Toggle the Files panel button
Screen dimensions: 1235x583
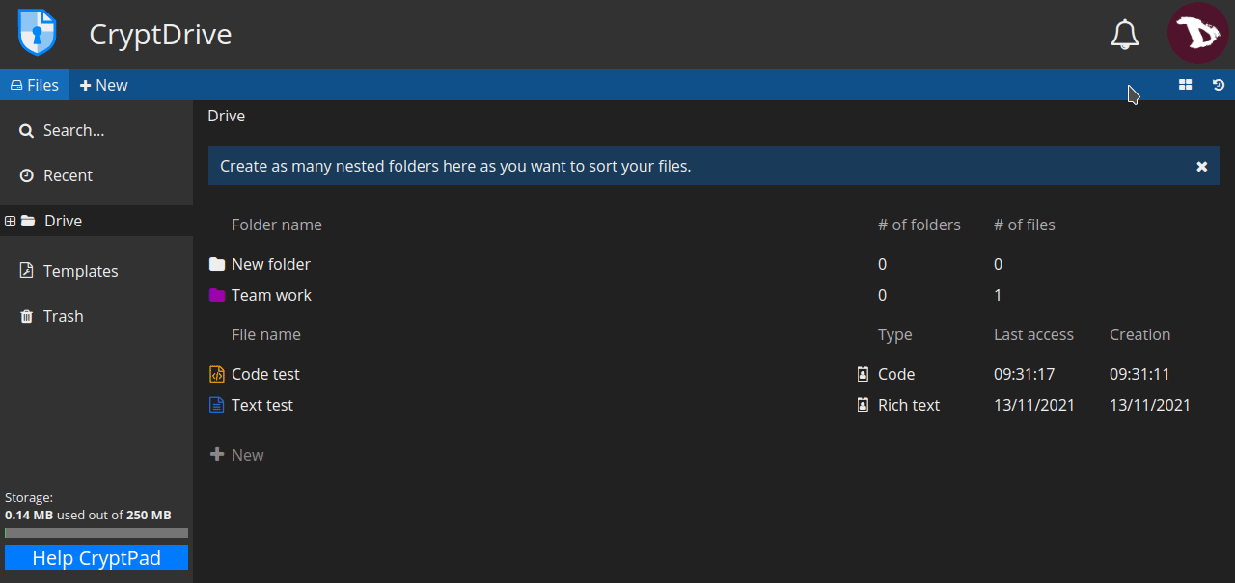34,85
